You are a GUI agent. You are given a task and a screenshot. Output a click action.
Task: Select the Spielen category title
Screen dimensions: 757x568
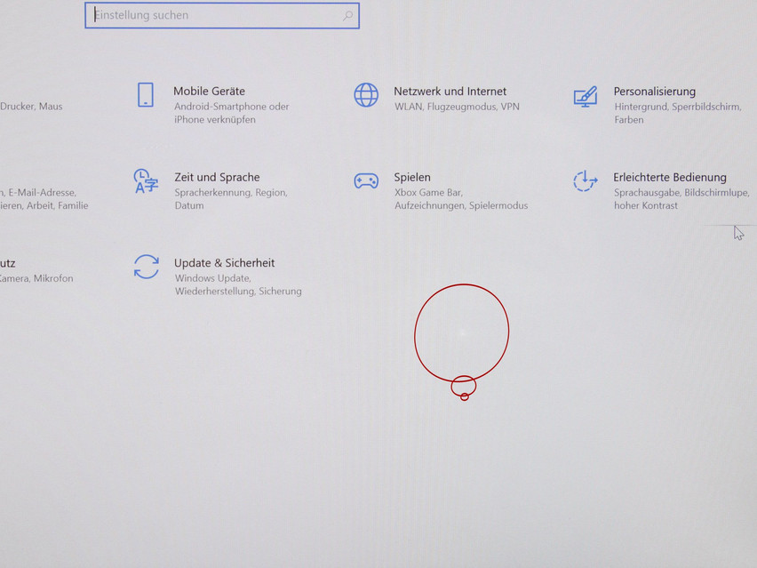412,178
